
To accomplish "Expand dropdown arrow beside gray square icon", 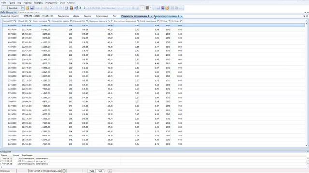I will point(150,8).
